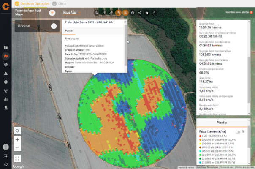The image size is (255, 169).
Task: Click the Área Total 144,27 ha value
Action: coord(206,82)
